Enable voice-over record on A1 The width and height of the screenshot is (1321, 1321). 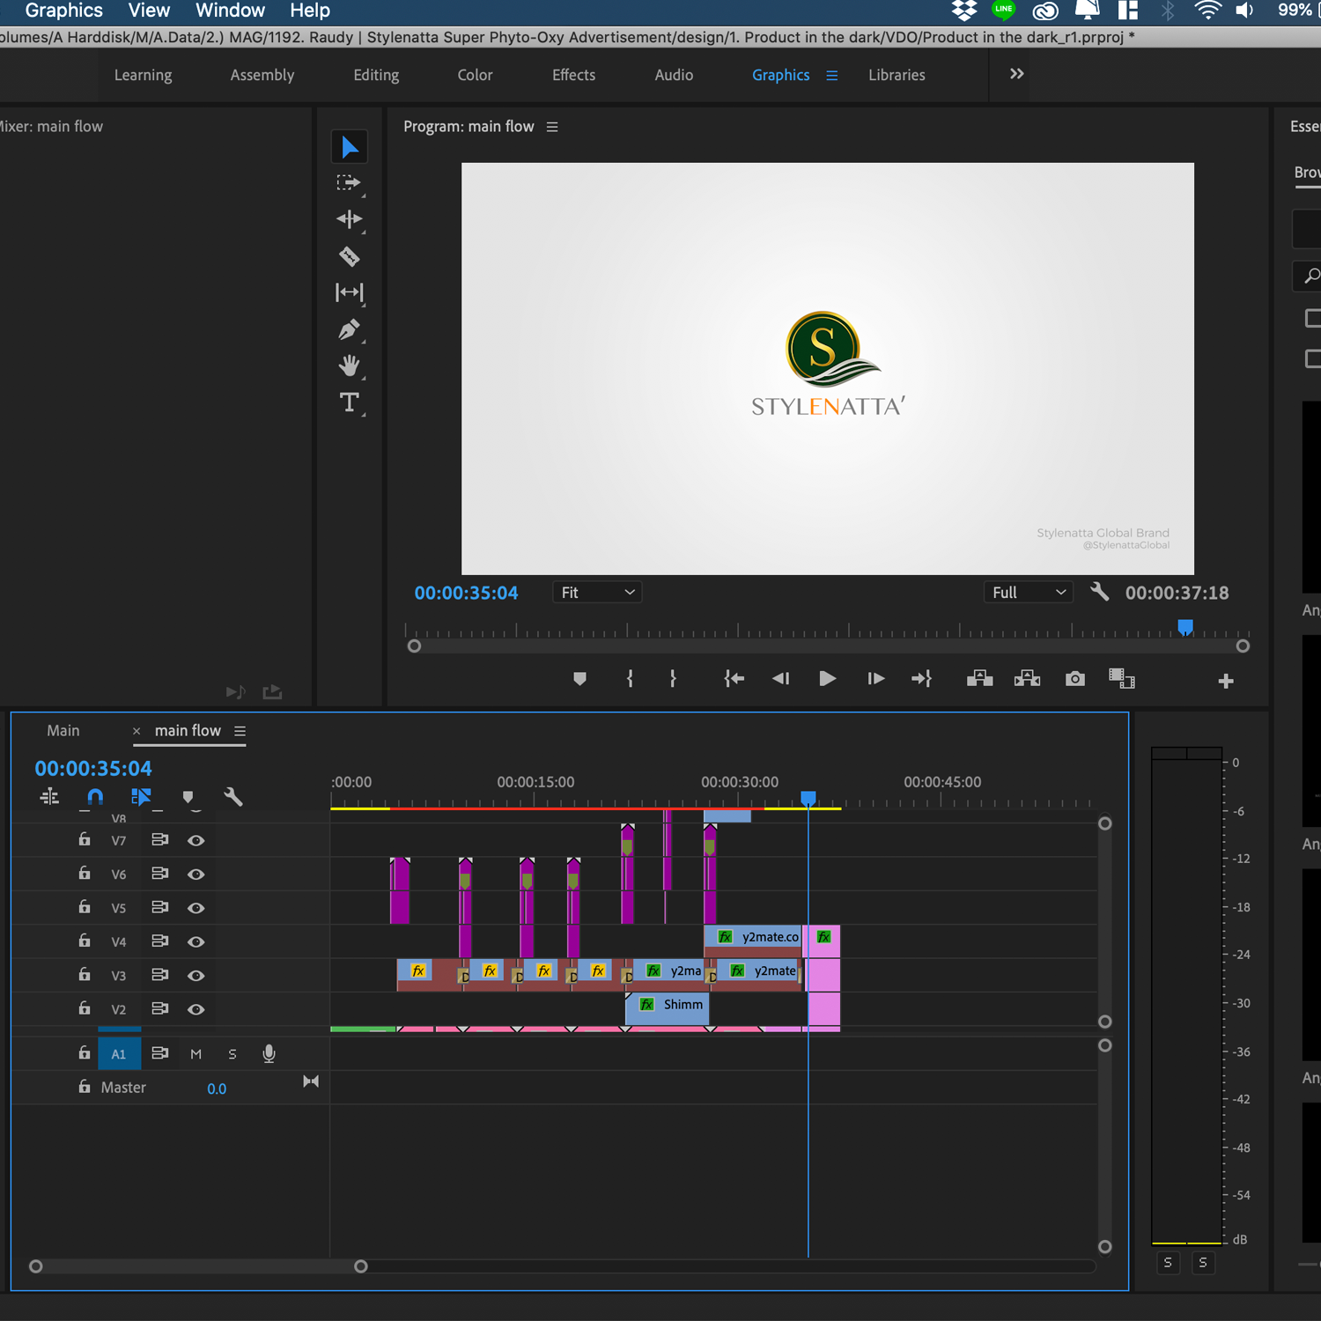(x=269, y=1053)
